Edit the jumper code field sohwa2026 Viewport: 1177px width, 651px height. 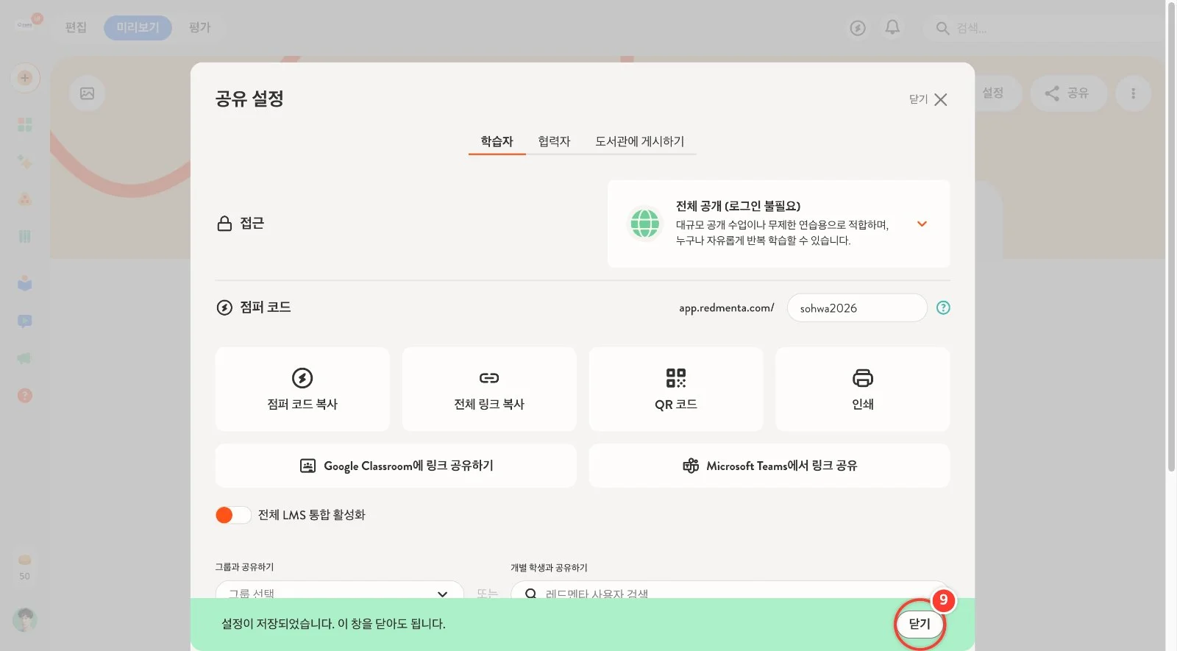[x=857, y=307]
